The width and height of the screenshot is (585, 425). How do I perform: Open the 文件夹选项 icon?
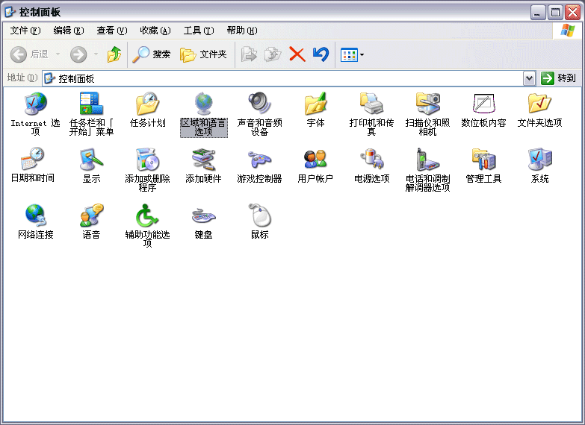point(539,104)
